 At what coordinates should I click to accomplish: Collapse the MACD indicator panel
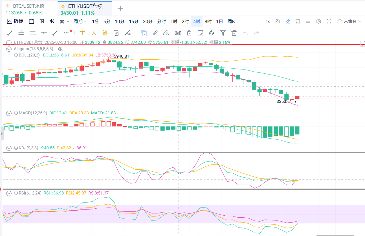click(x=8, y=113)
